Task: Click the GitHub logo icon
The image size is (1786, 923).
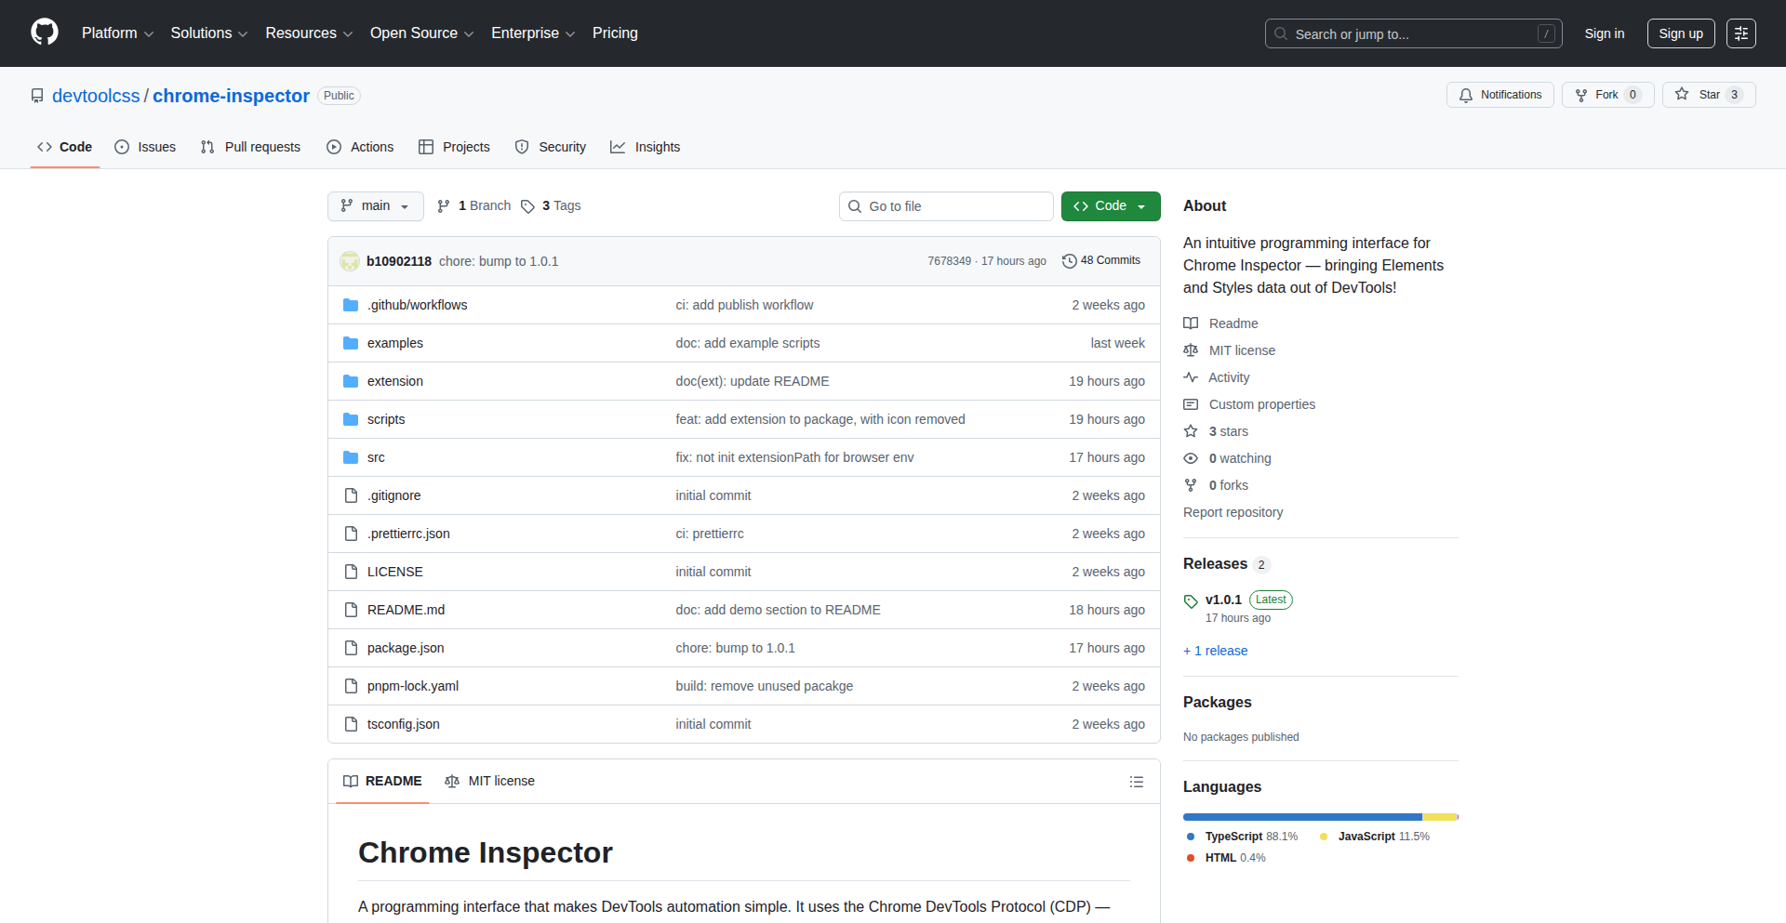Action: (45, 33)
